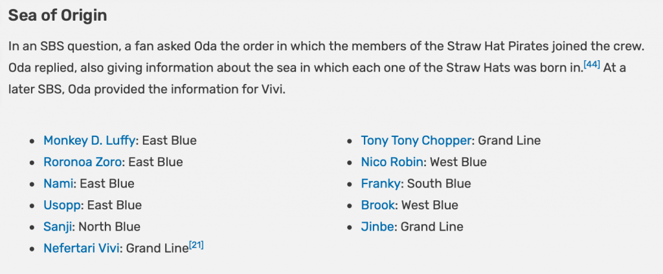Screen dimensions: 663x274
Task: Click citation reference [21] after Grand Line
Action: coord(196,246)
